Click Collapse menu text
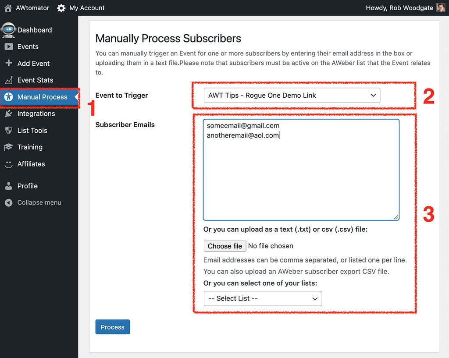449x358 pixels. tap(39, 202)
